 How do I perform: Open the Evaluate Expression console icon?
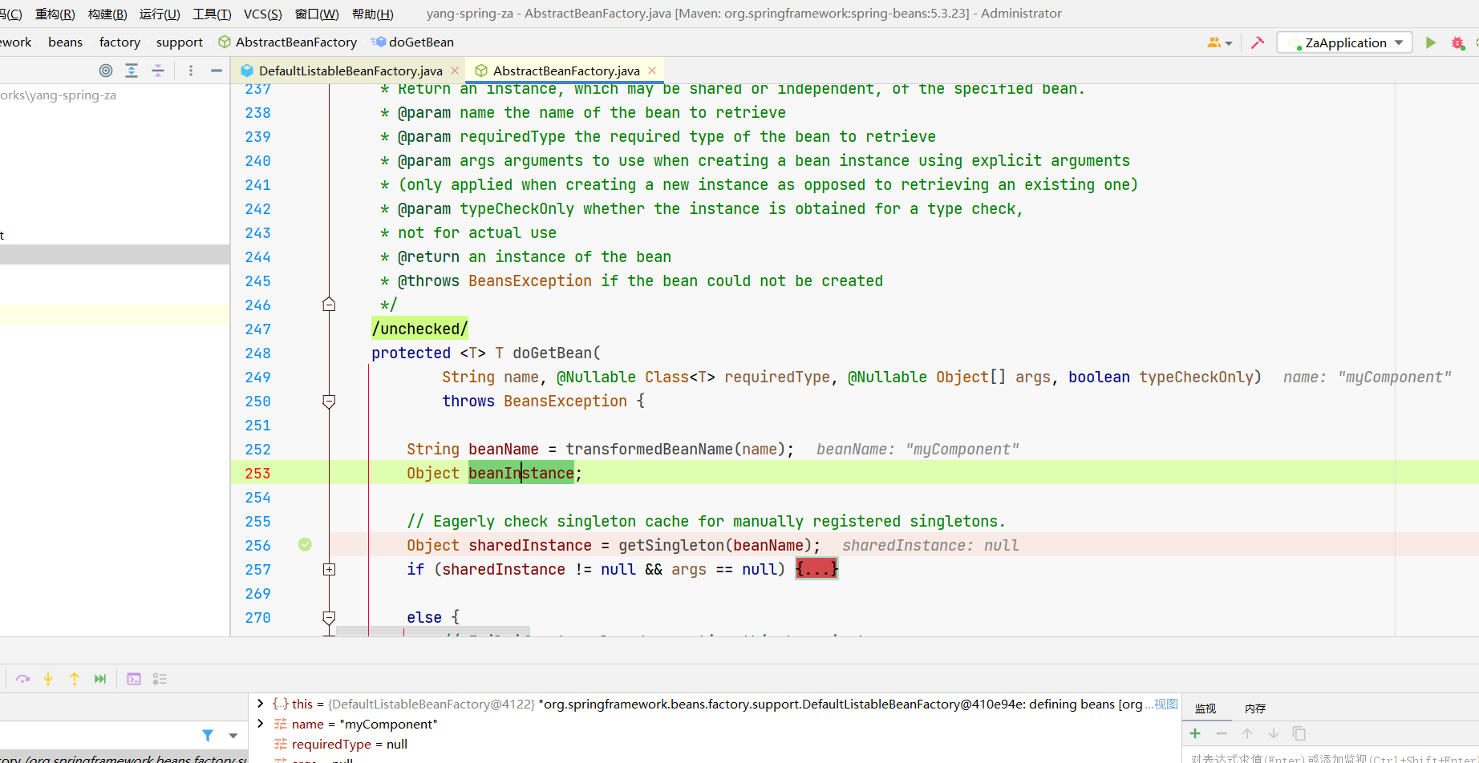(x=134, y=679)
